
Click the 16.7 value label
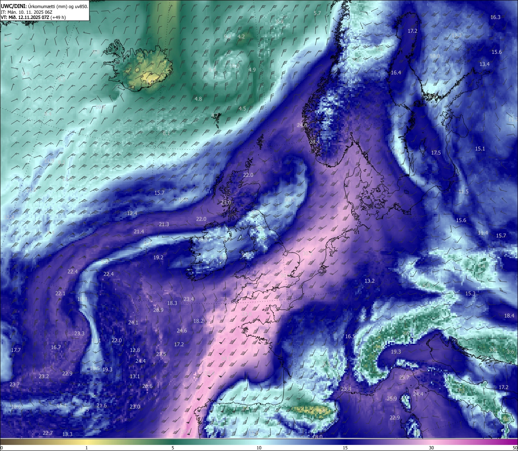click(56, 347)
